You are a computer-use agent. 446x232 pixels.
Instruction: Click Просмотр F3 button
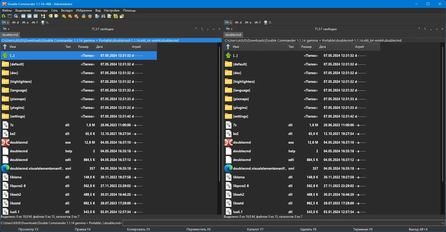[28, 229]
